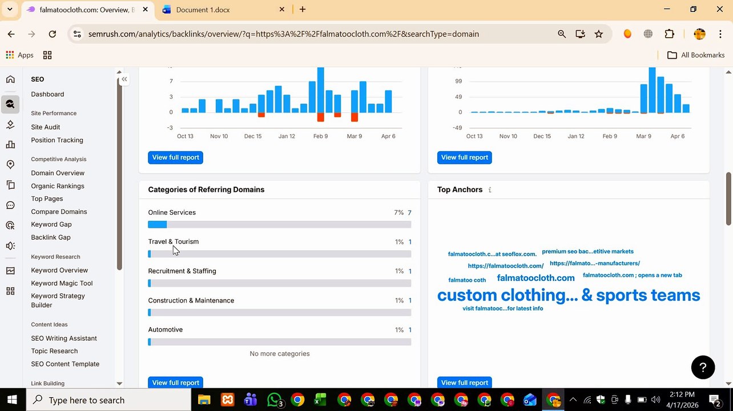The width and height of the screenshot is (733, 411).
Task: Open the tab groups grid icon
Action: pyautogui.click(x=47, y=55)
